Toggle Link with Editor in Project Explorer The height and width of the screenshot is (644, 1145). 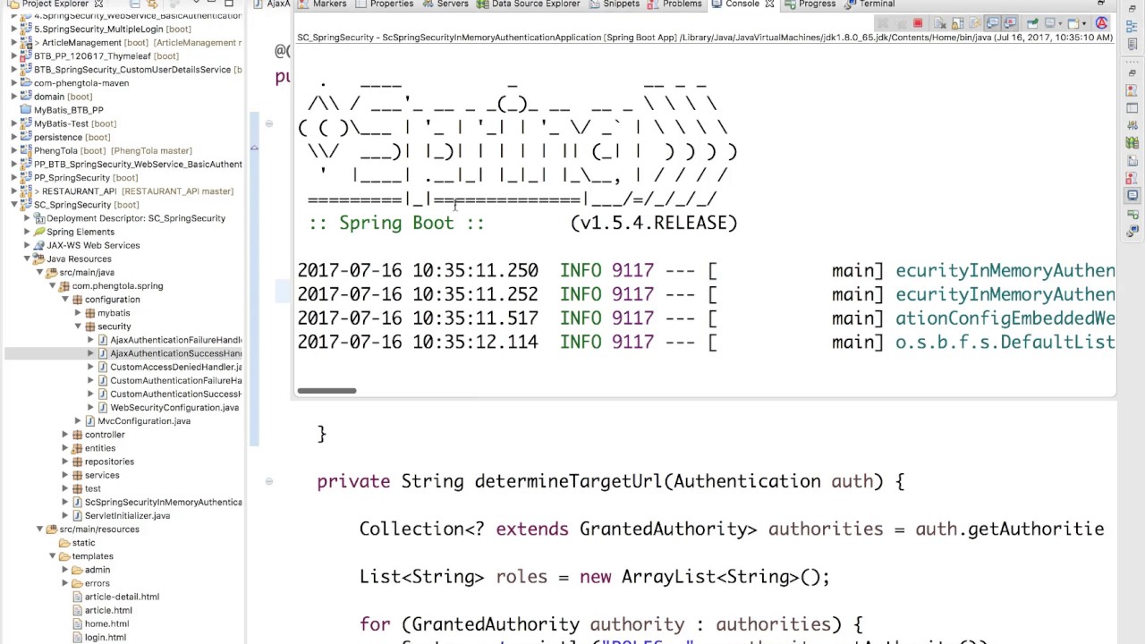click(x=152, y=4)
